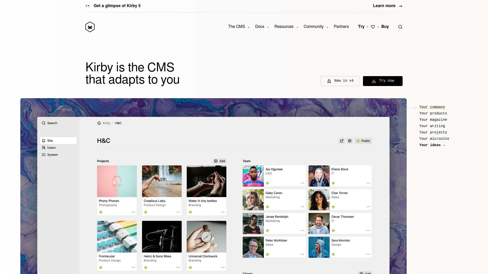
Task: Expand the Community dropdown menu
Action: click(315, 27)
